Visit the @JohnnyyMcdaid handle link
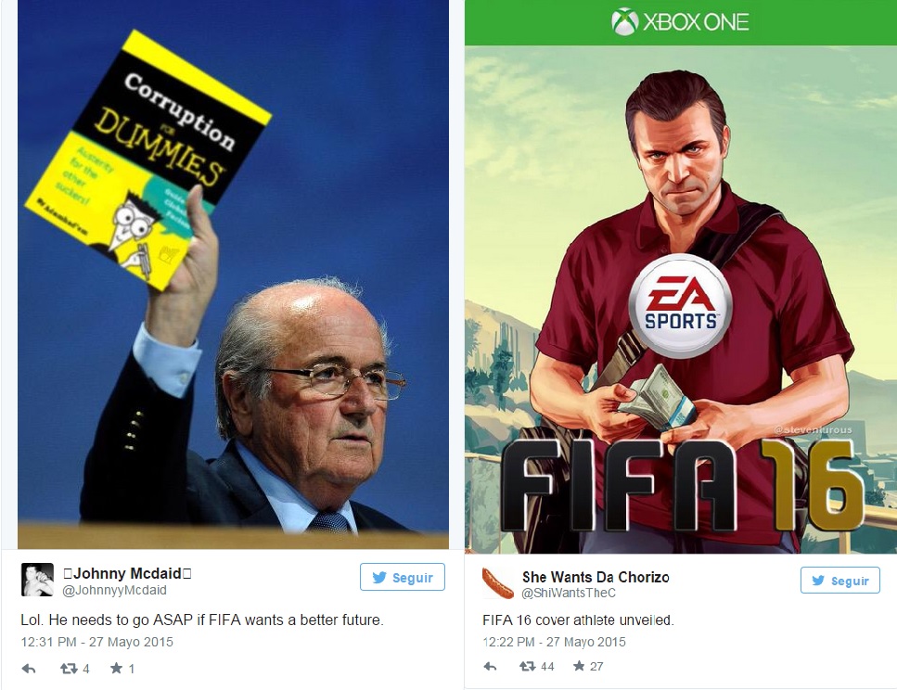The width and height of the screenshot is (897, 690). [114, 590]
